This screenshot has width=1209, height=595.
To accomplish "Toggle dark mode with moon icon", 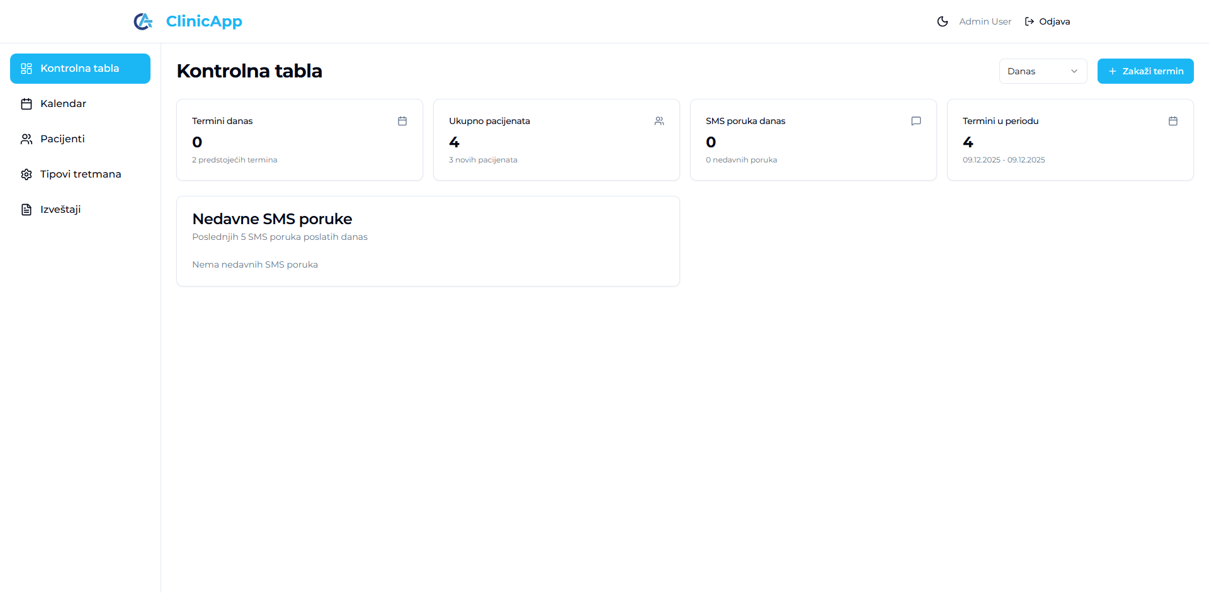I will (942, 21).
